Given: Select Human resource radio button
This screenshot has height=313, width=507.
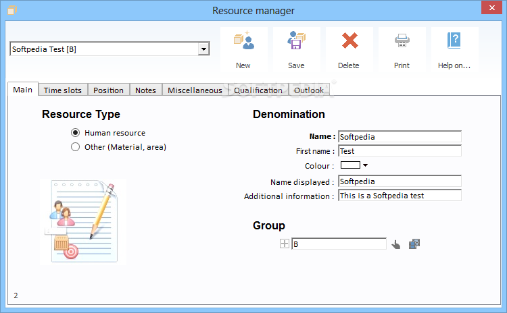Looking at the screenshot, I should click(75, 133).
